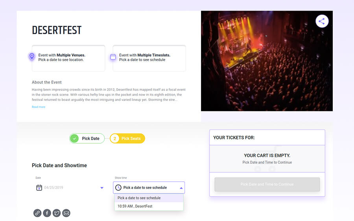Expand the Date dropdown arrow

tap(102, 188)
